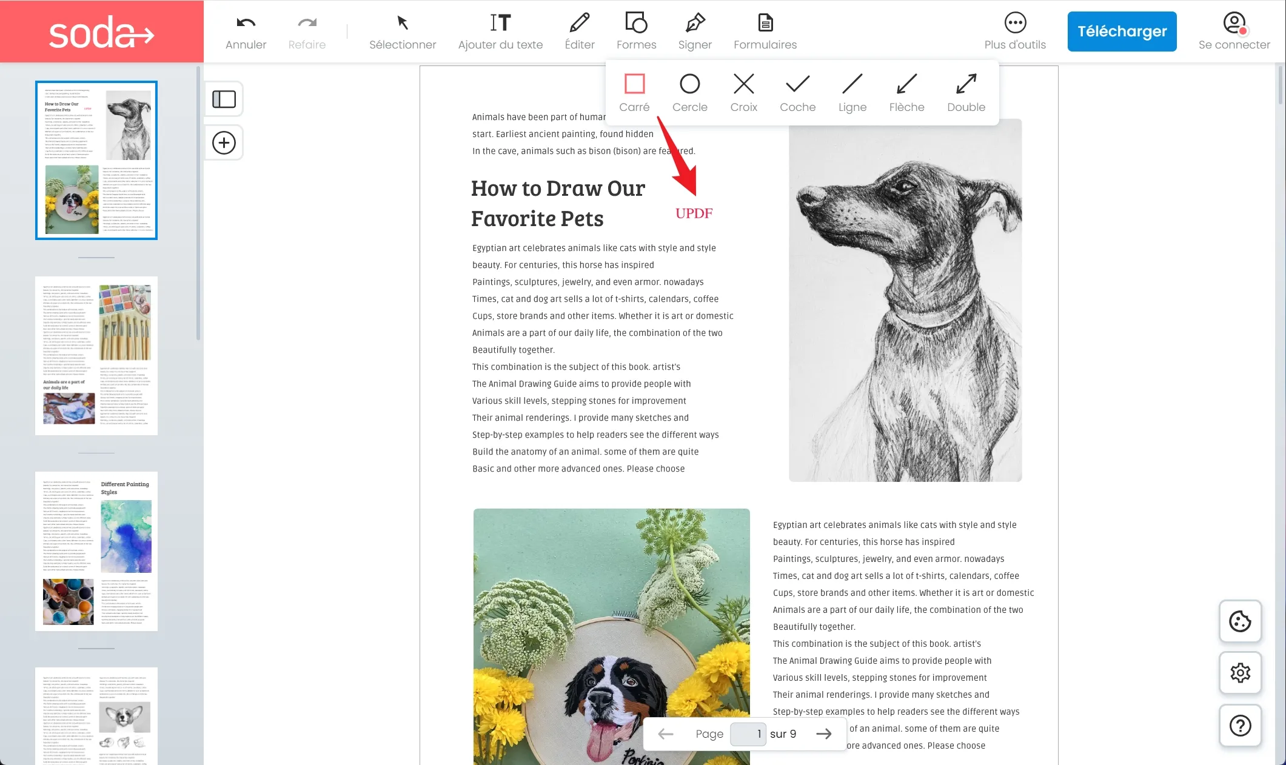Click Se connecter to sign in

pyautogui.click(x=1234, y=30)
